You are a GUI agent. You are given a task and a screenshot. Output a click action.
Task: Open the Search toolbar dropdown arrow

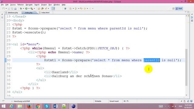[48, 8]
